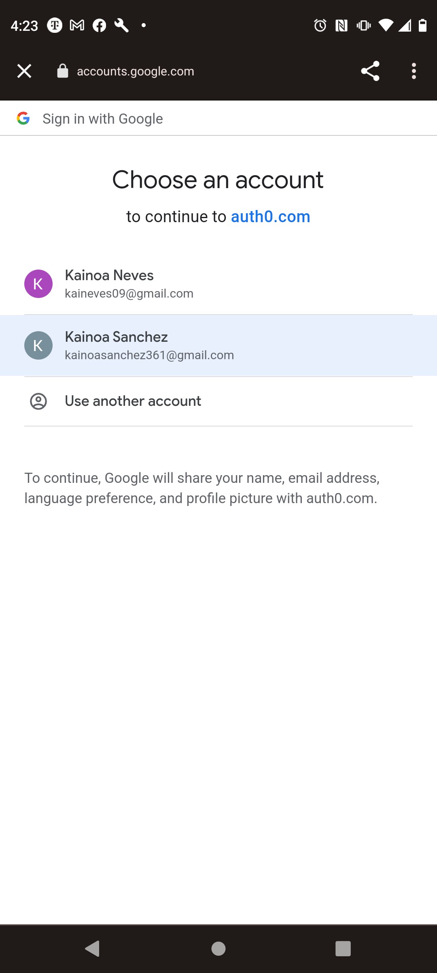Tap the accounts.google.com address text
Viewport: 437px width, 973px height.
(x=136, y=71)
